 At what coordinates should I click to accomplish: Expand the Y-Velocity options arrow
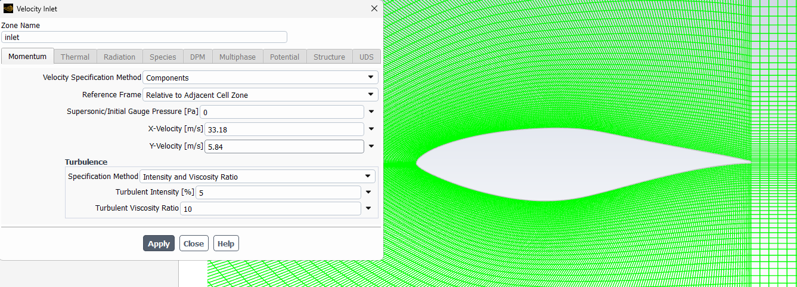371,146
